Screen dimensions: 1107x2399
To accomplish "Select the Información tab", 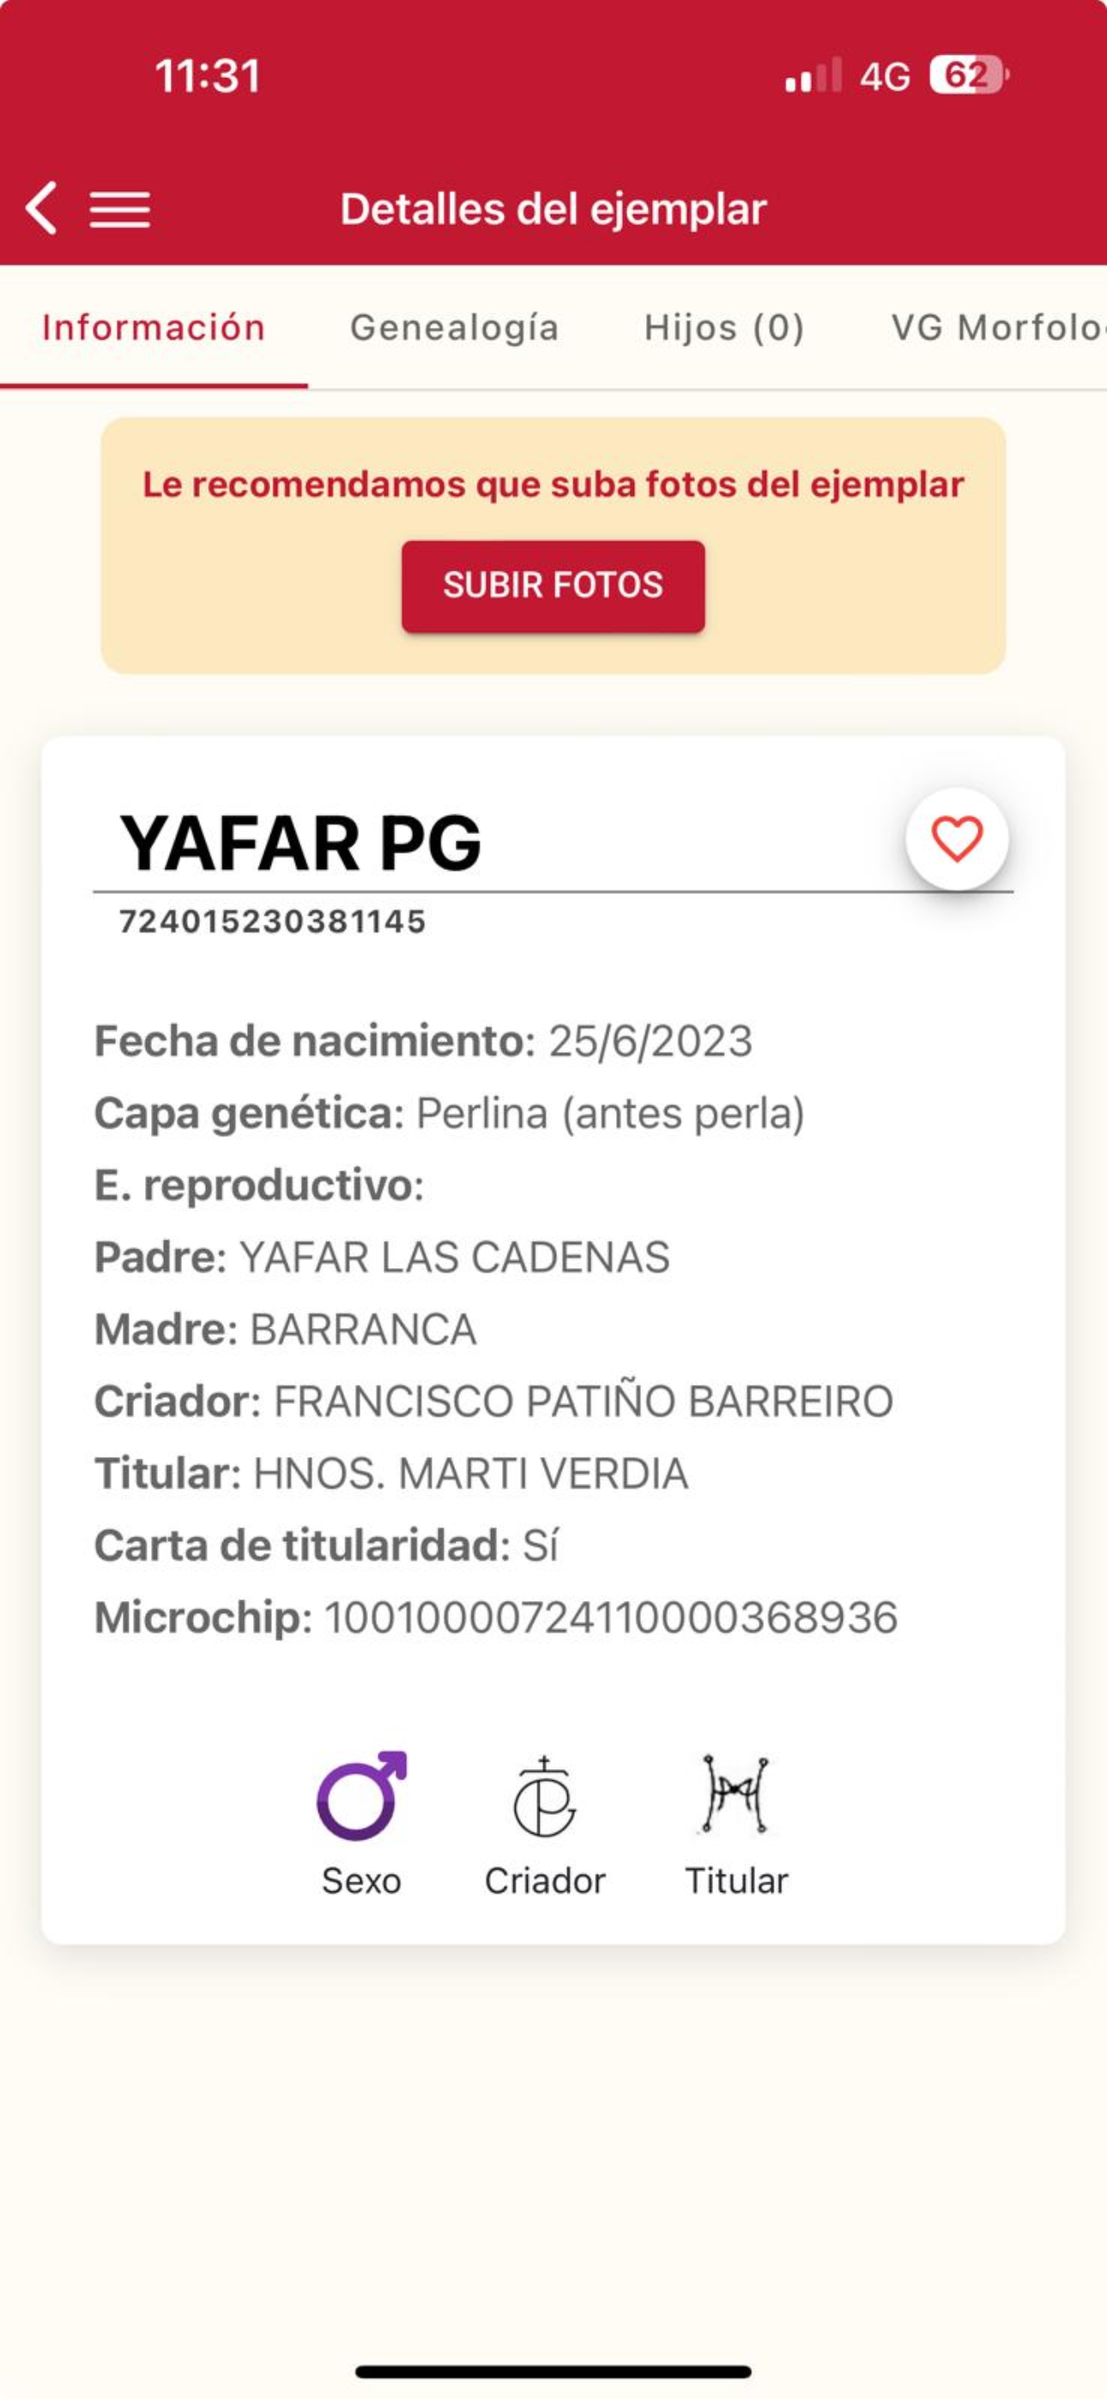I will (154, 328).
